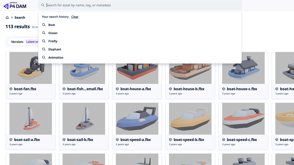Click the 3D cube icon for boat-sail-a.fbx
The height and width of the screenshot is (165, 294).
click(x=11, y=140)
